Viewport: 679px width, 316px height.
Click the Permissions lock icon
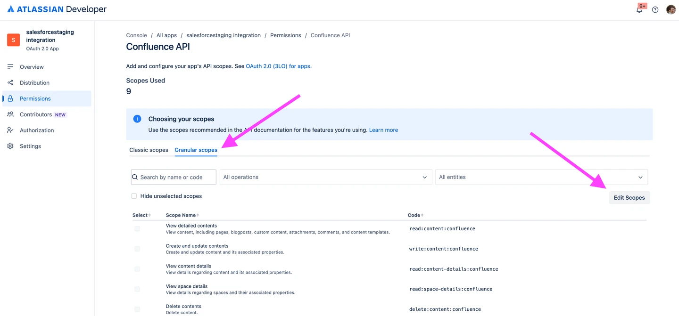10,98
